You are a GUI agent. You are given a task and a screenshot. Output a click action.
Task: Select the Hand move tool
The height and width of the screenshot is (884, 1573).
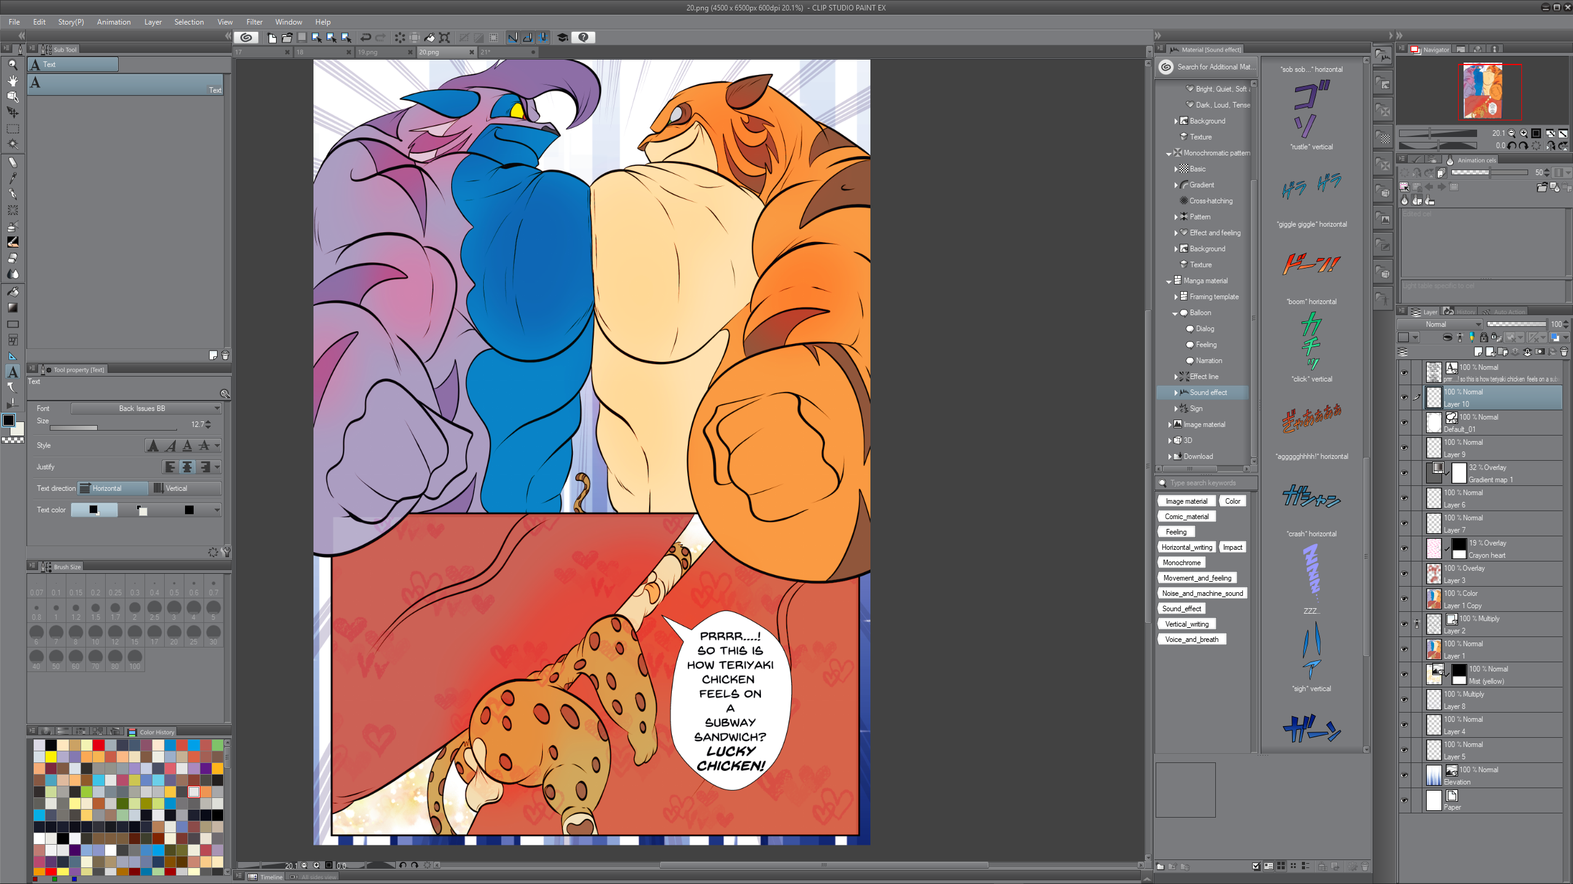click(12, 80)
